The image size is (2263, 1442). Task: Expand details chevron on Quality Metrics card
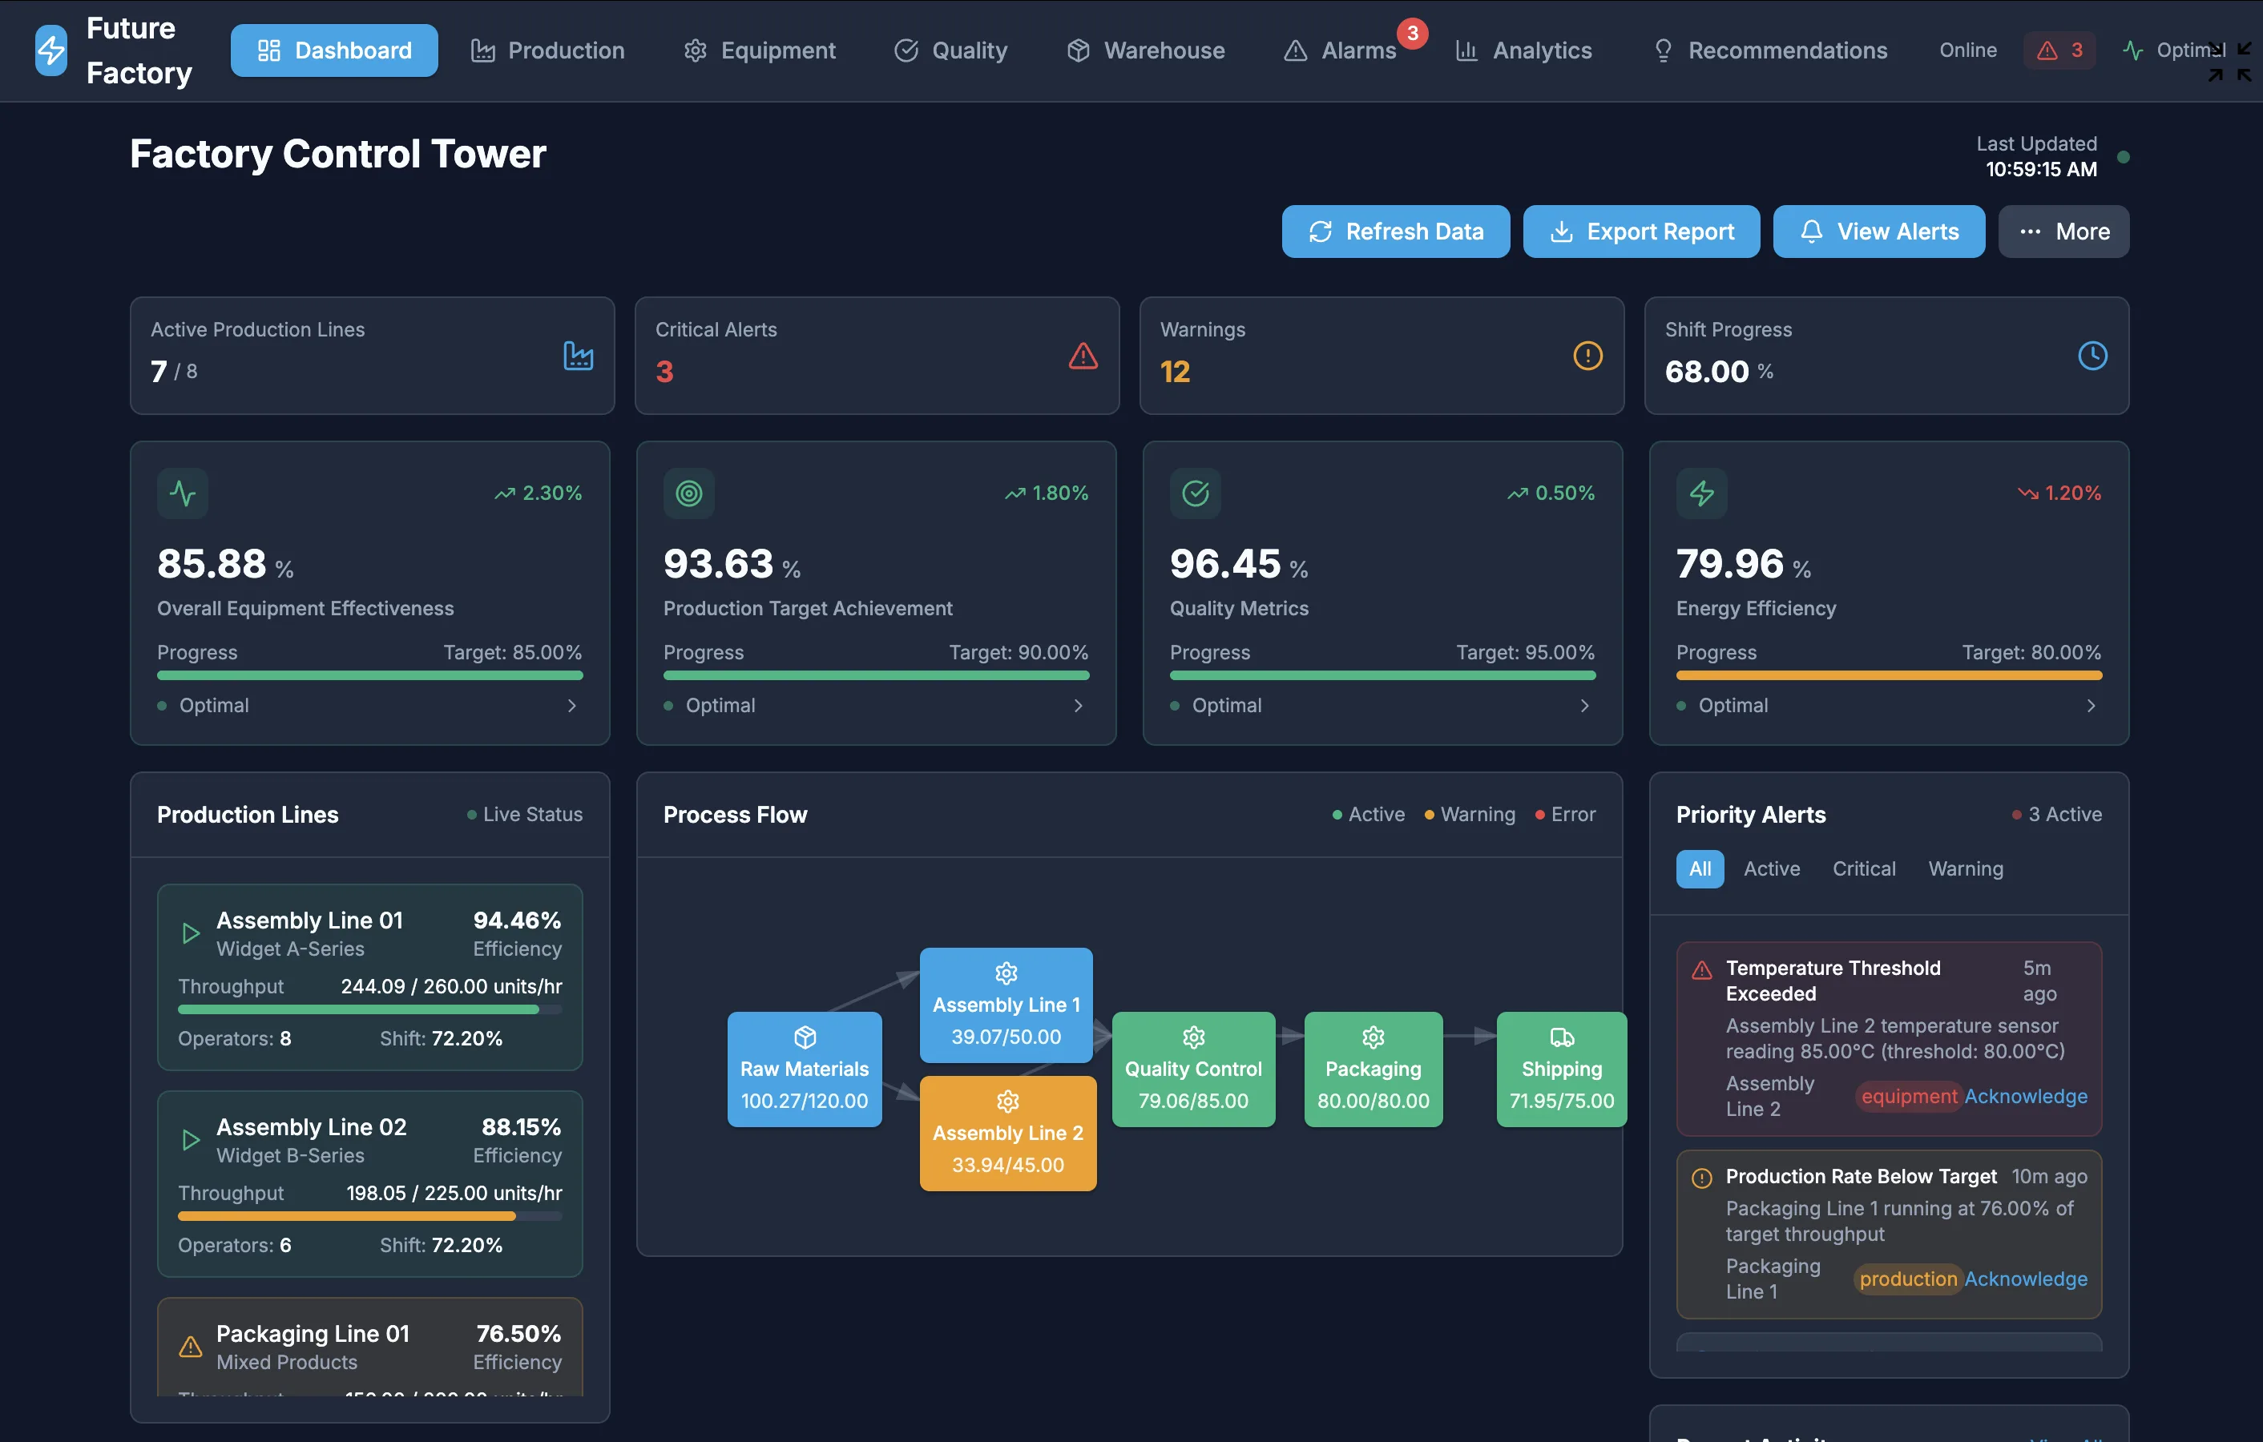pyautogui.click(x=1584, y=706)
